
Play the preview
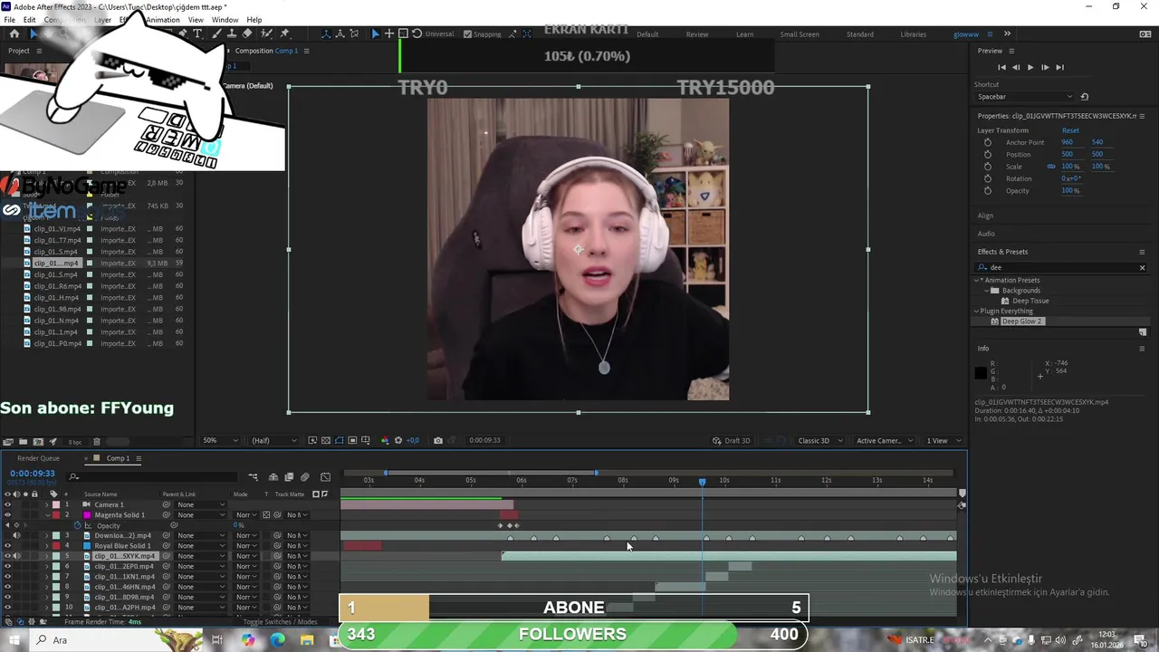(1030, 67)
